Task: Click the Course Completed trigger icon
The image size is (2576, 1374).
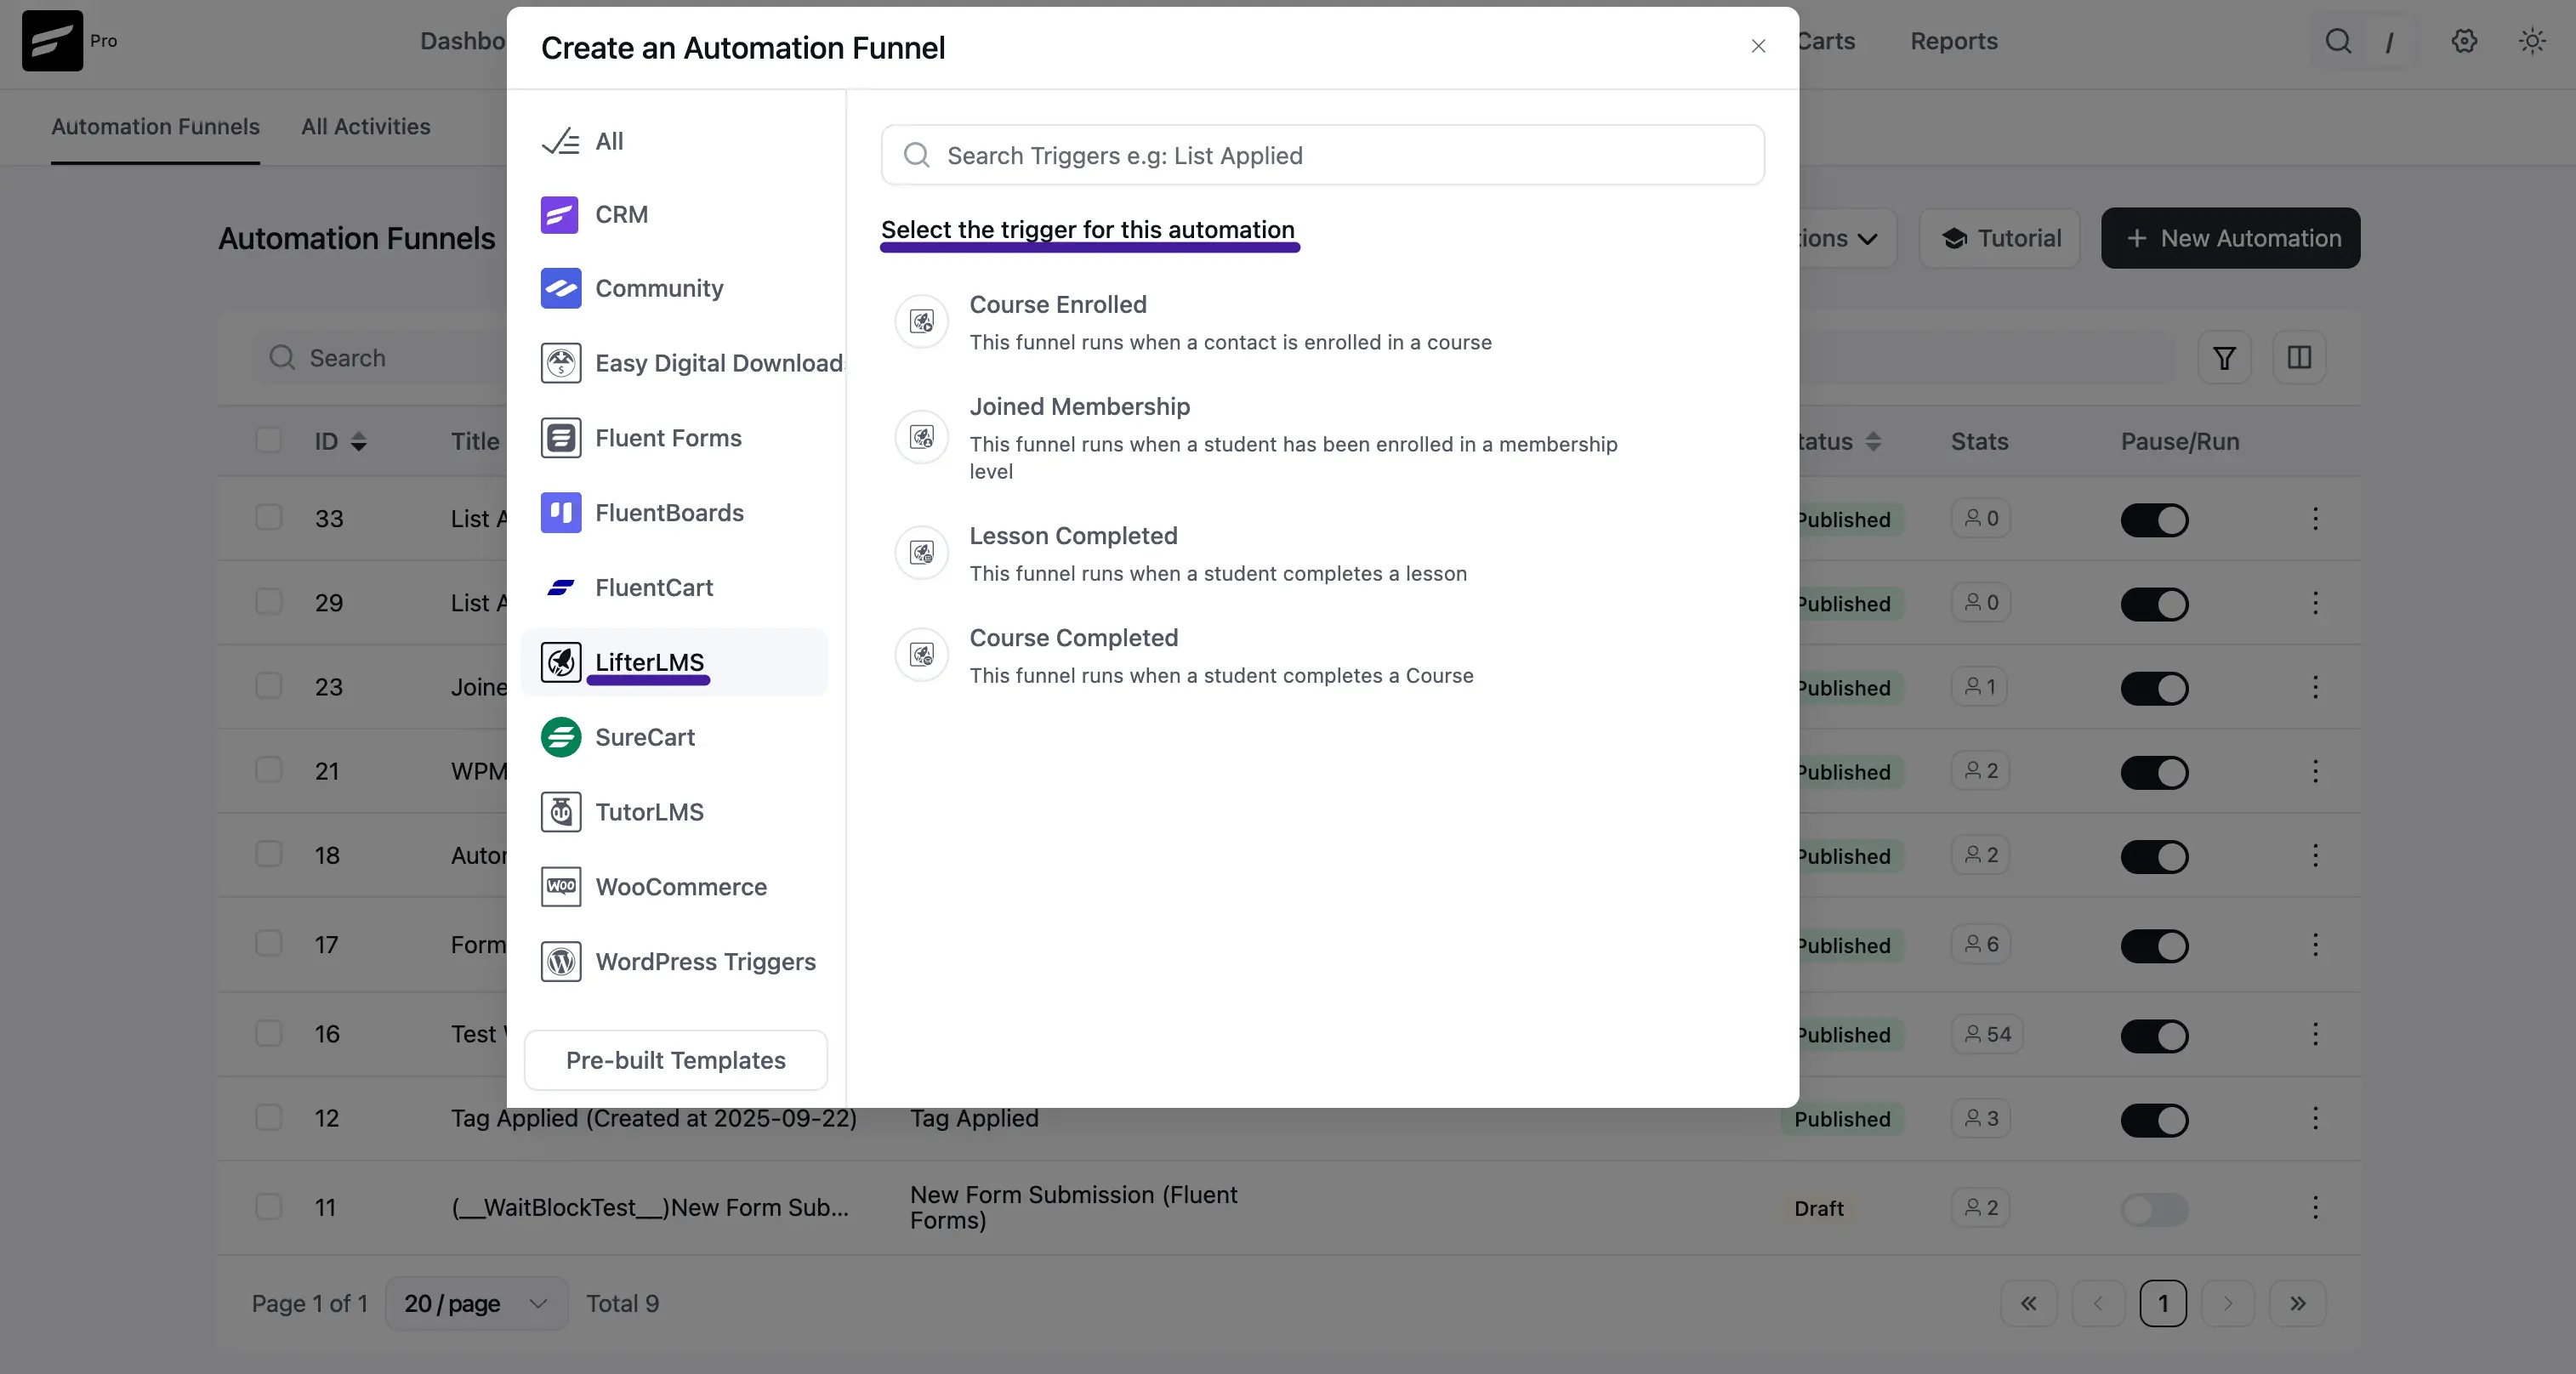Action: coord(921,655)
